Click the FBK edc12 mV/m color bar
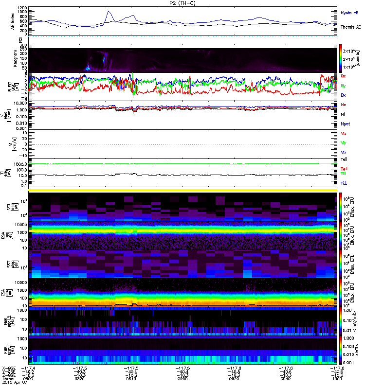Image resolution: width=365 pixels, height=389 pixels. click(341, 321)
